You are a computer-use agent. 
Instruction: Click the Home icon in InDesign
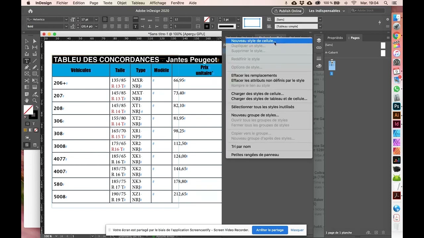click(30, 11)
